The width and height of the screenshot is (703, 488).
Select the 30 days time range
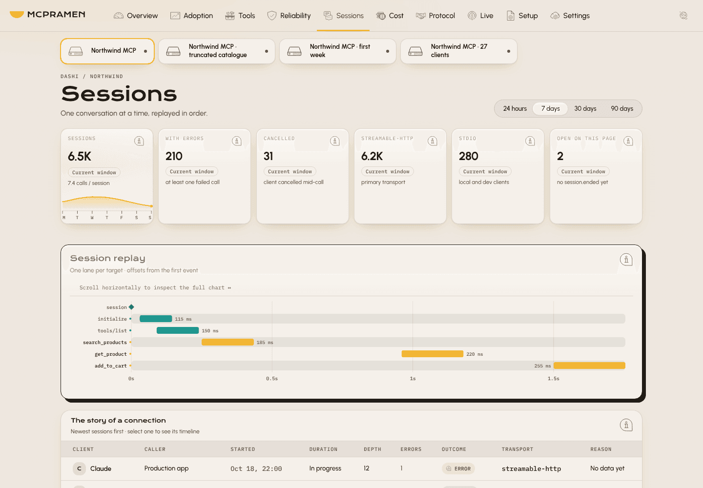(x=585, y=108)
